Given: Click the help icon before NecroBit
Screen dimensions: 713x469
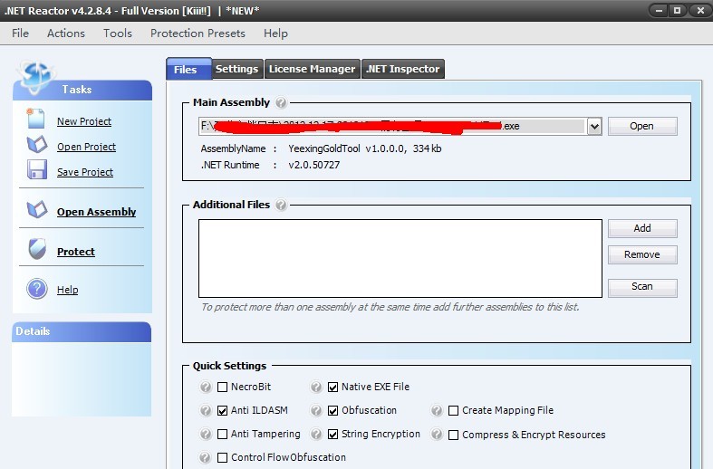Looking at the screenshot, I should point(206,387).
